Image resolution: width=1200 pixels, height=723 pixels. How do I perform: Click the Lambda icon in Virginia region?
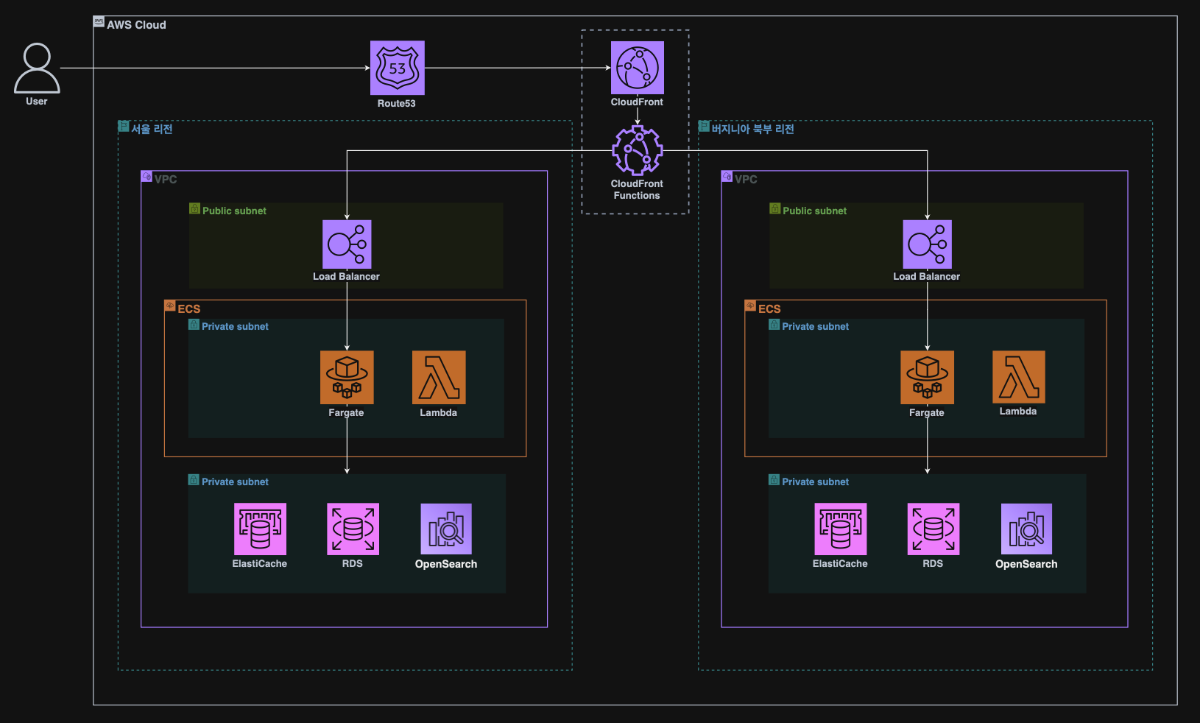1018,377
